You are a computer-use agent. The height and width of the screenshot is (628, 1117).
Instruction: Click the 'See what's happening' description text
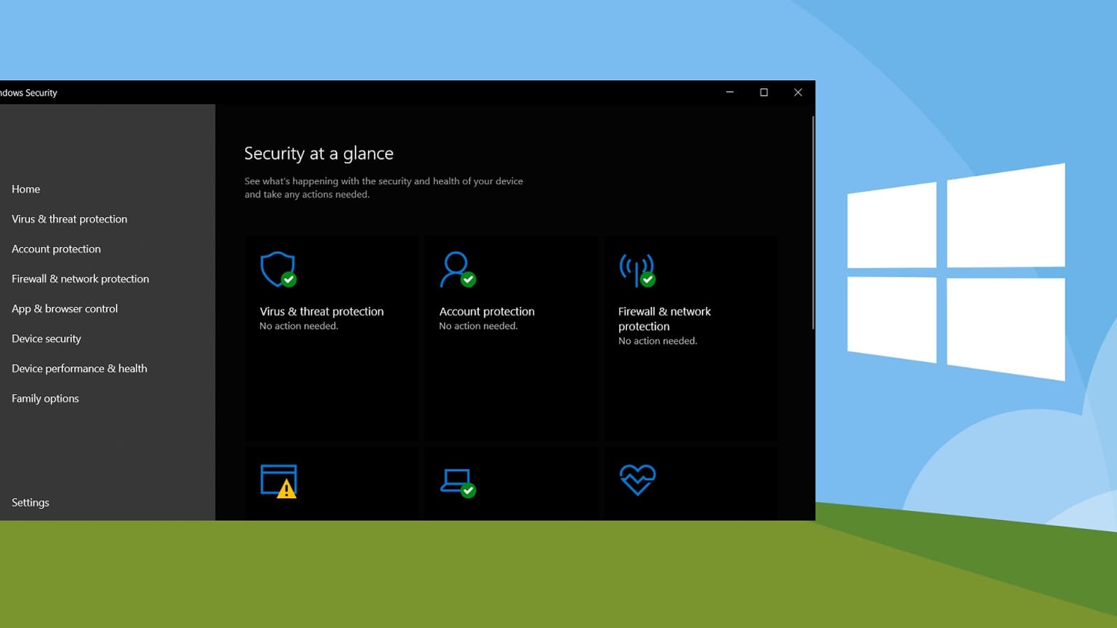click(383, 188)
